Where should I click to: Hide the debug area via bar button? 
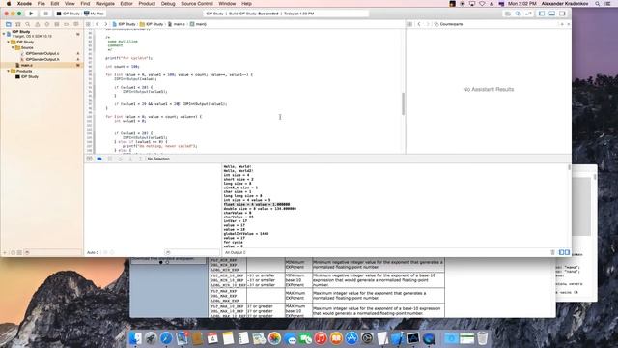coord(90,159)
